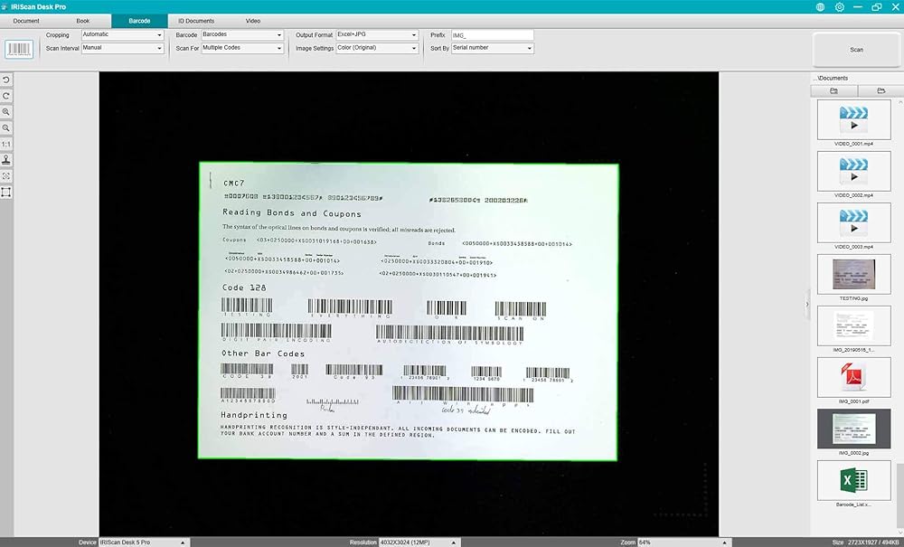This screenshot has height=547, width=904.
Task: Select the stamp tool icon
Action: tap(6, 160)
